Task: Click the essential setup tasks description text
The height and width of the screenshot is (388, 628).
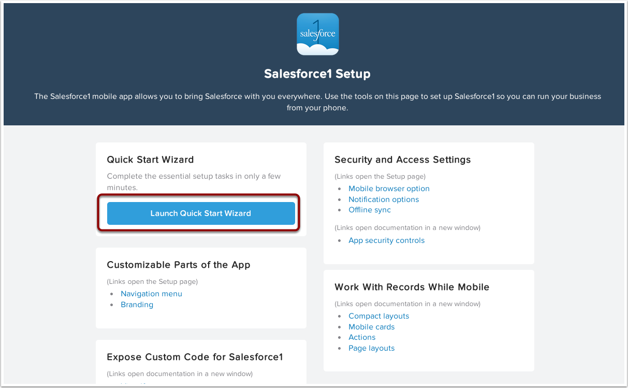Action: point(194,182)
